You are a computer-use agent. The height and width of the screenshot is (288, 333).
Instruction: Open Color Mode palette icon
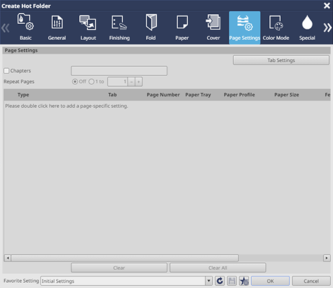click(276, 22)
